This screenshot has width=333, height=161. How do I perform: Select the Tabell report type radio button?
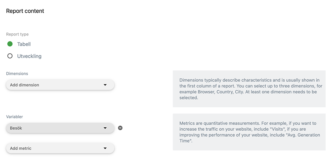pyautogui.click(x=10, y=44)
